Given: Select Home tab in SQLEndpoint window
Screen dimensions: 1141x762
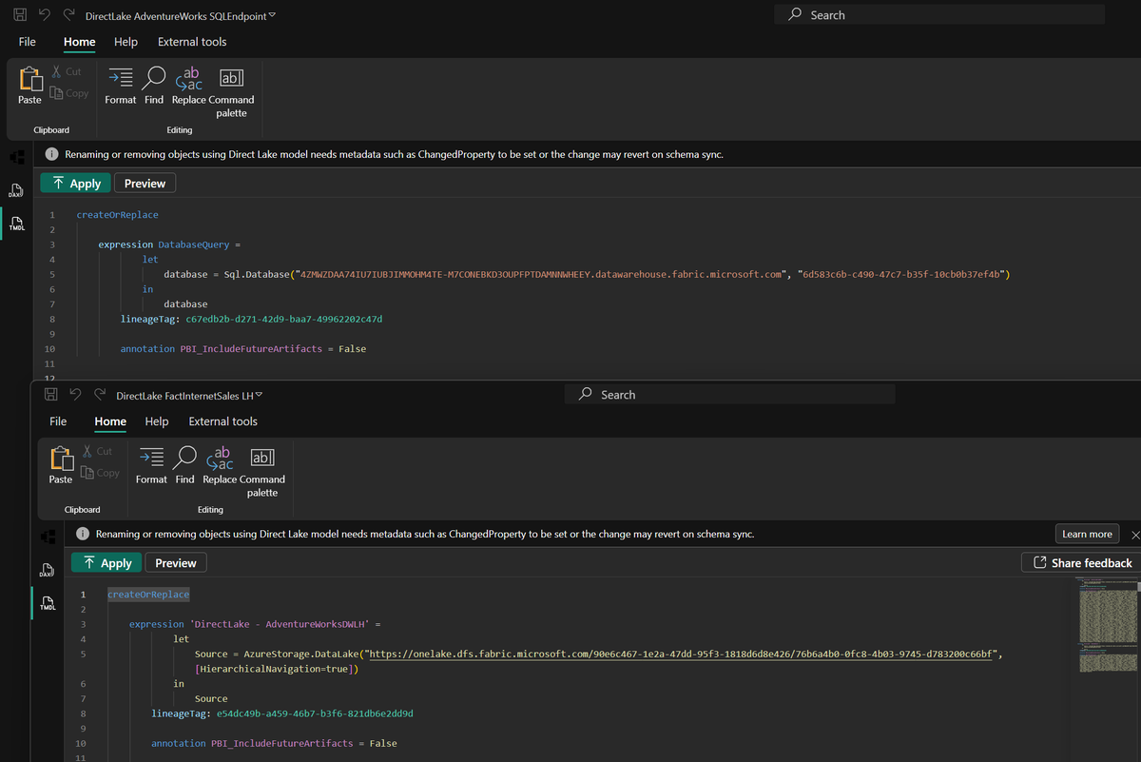Looking at the screenshot, I should point(79,42).
